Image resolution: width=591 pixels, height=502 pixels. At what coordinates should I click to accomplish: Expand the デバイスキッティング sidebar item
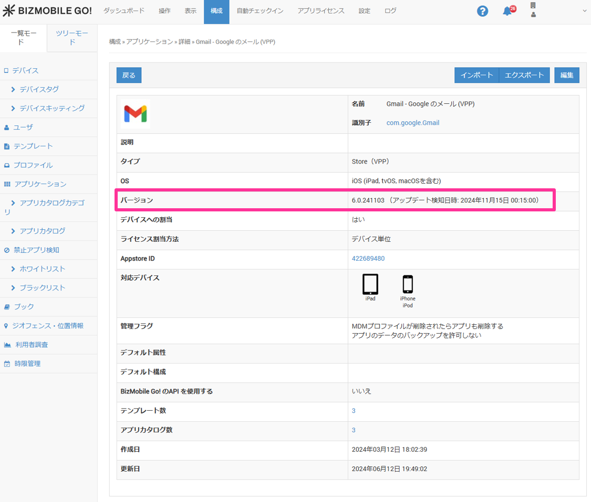(x=51, y=108)
